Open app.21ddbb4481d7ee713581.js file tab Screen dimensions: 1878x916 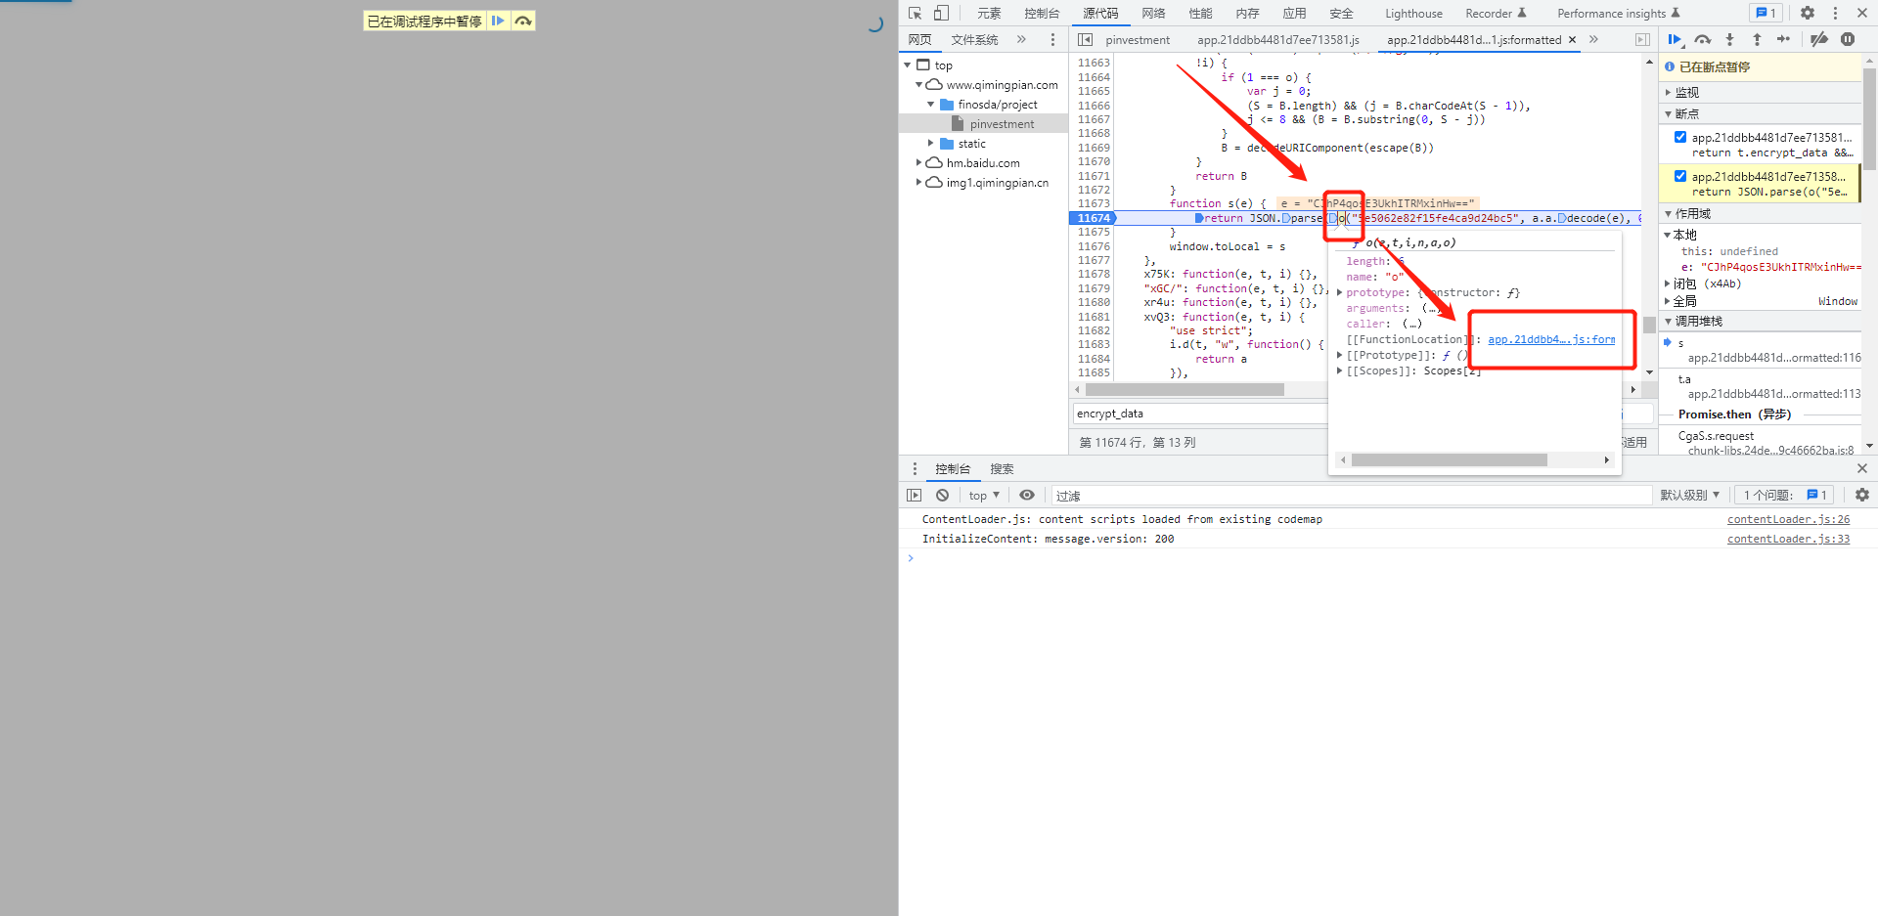click(1278, 40)
